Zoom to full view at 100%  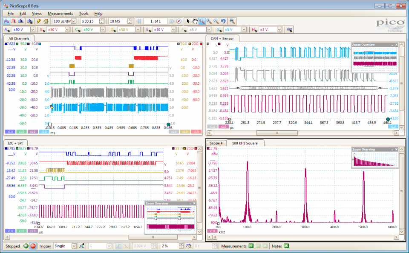coord(232,21)
